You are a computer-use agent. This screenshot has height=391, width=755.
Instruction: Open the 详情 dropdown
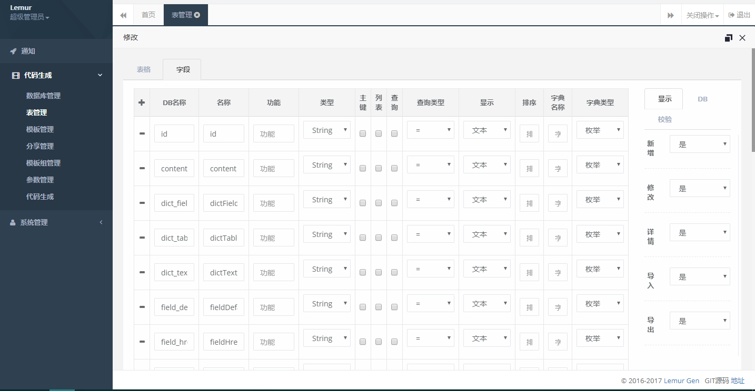pos(700,232)
